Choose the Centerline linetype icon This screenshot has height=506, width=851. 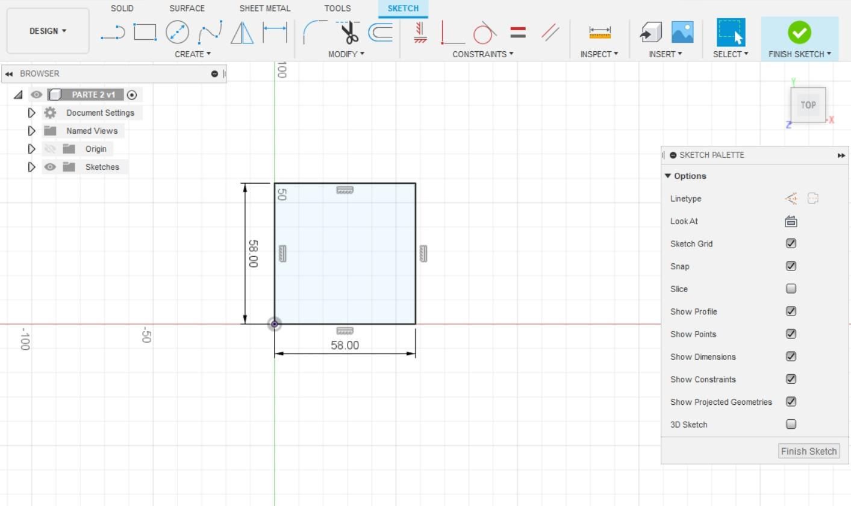click(813, 198)
